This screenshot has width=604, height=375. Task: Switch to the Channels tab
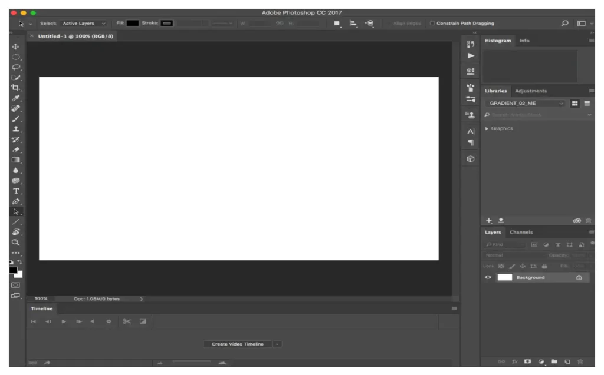click(x=521, y=232)
